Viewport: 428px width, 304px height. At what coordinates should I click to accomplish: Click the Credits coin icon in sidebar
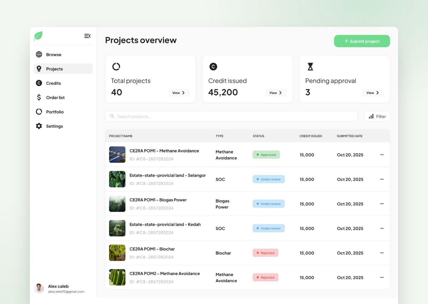pos(39,83)
